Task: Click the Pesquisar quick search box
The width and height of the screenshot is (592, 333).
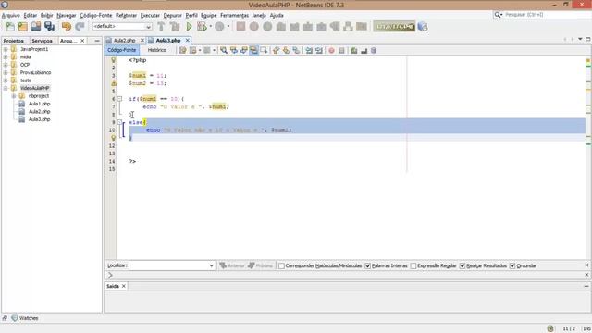Action: [x=542, y=15]
